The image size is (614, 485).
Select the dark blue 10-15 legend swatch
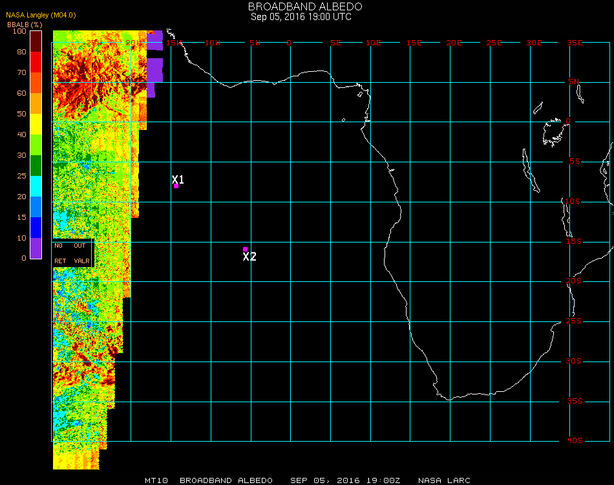(x=36, y=228)
